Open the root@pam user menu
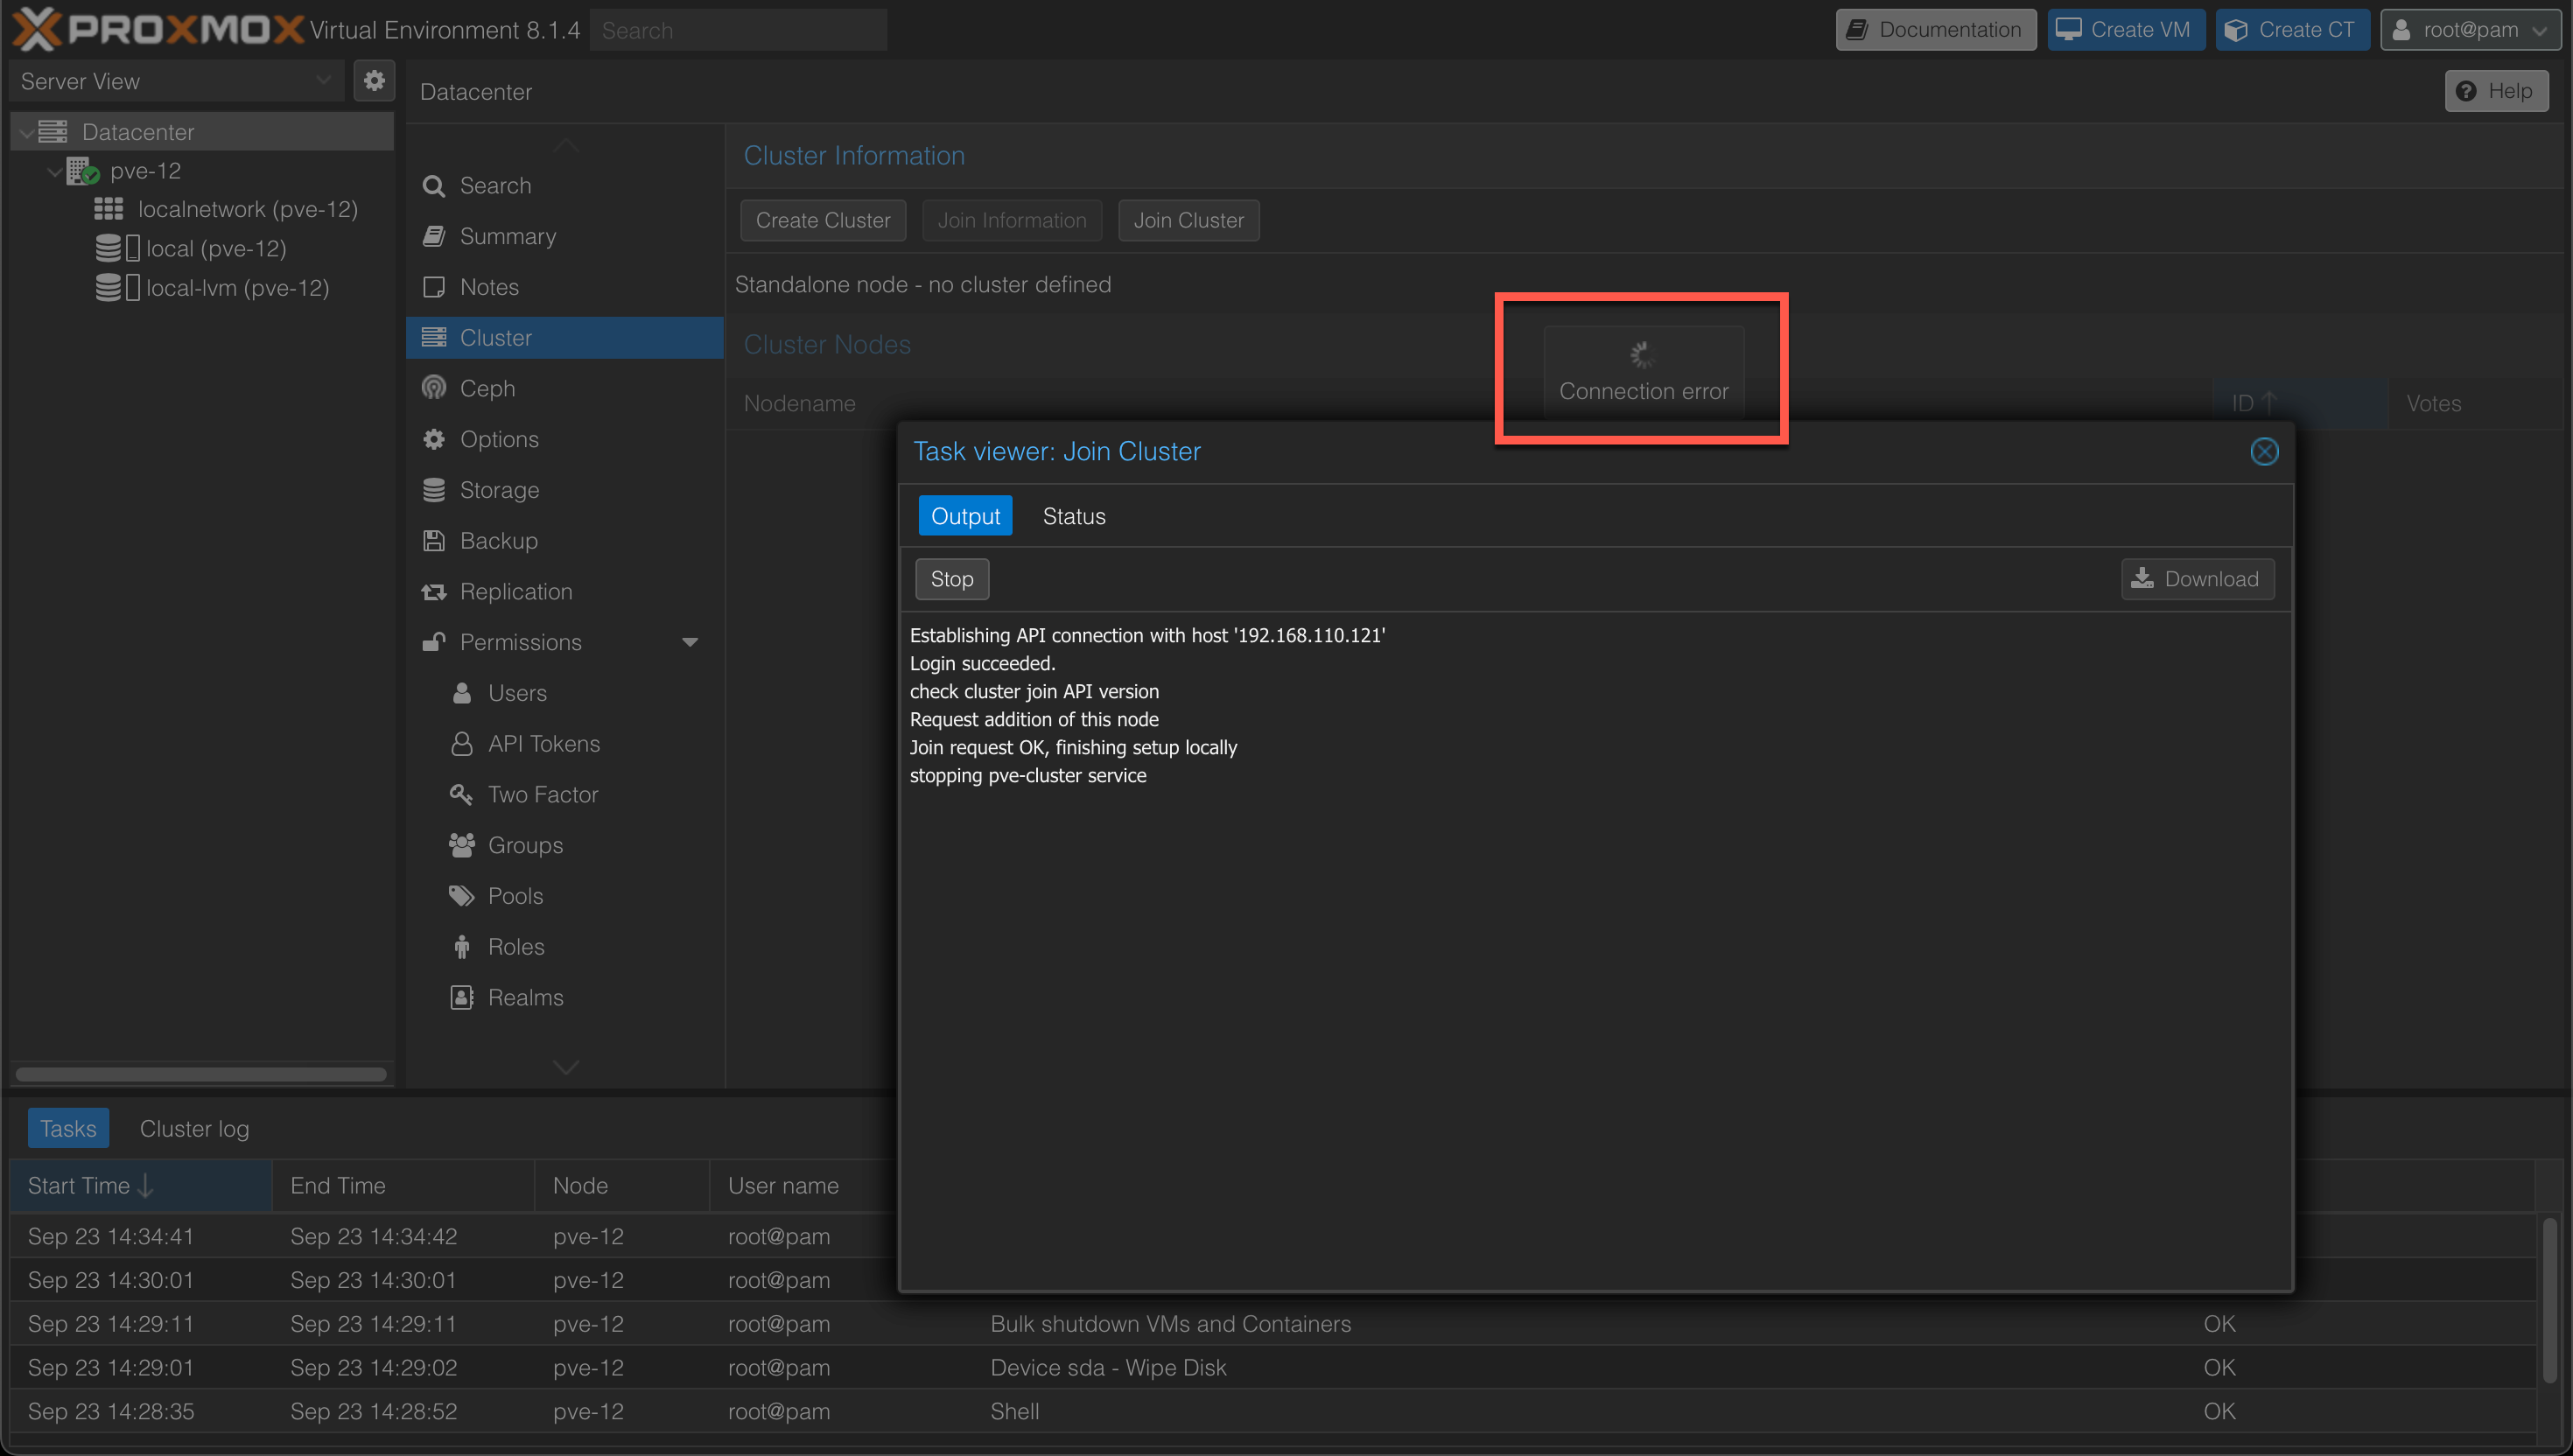 tap(2468, 30)
